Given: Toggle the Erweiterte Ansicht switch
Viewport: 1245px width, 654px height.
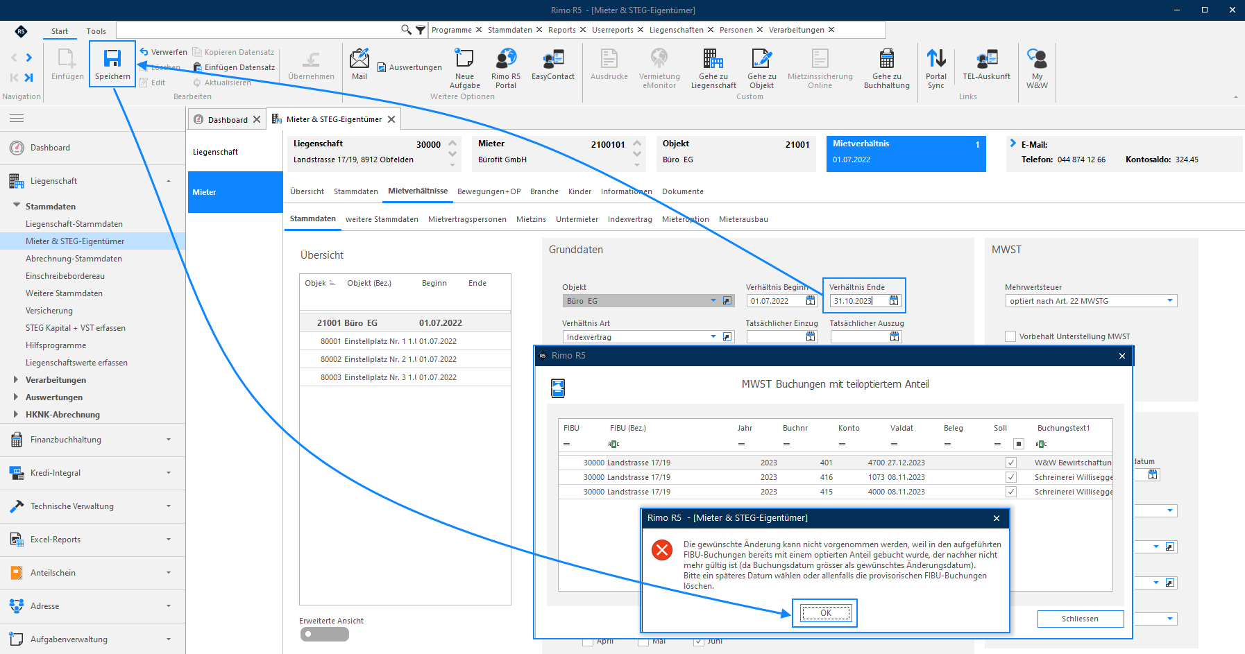Looking at the screenshot, I should [x=324, y=634].
